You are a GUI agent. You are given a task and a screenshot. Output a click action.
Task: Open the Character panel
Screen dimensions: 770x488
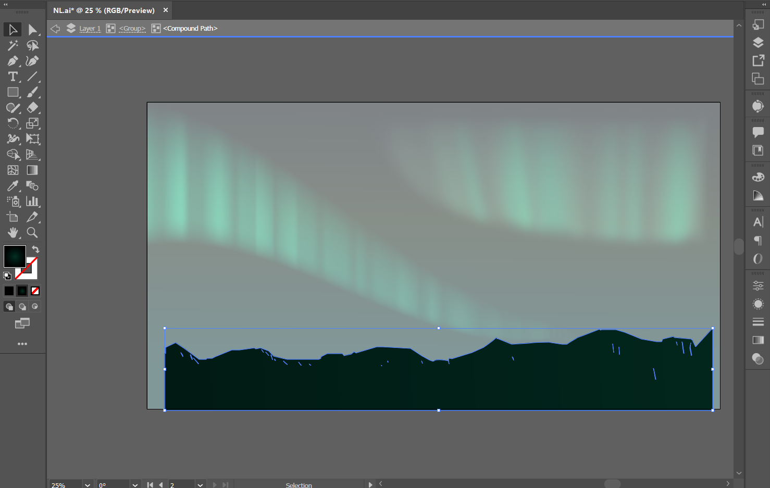point(758,222)
